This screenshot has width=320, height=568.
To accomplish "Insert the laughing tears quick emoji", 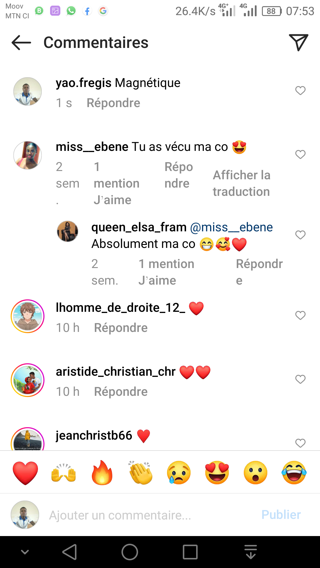I will [x=294, y=473].
